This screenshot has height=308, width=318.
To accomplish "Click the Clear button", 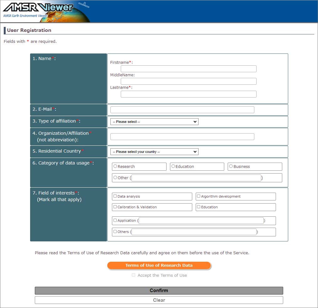I will pos(159,300).
